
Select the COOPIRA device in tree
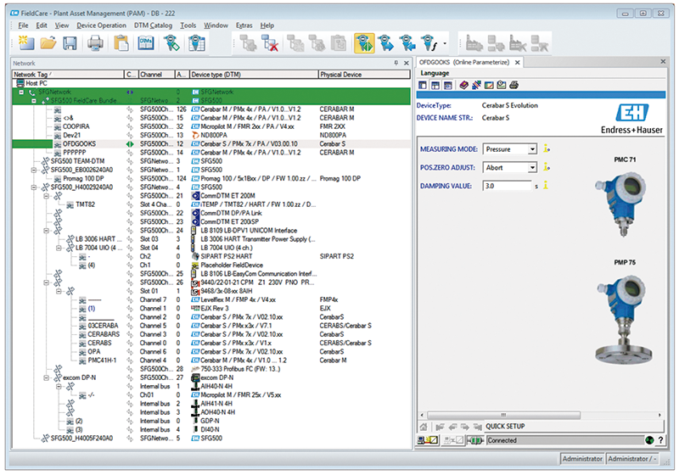(76, 126)
